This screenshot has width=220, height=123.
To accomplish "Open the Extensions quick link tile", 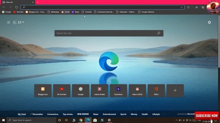I will [x=118, y=91].
